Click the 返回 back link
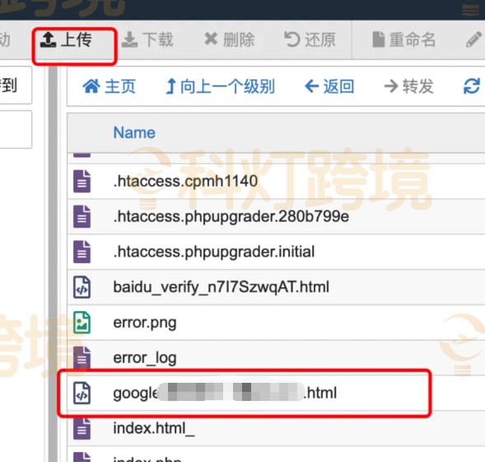Screen dimensions: 485x462 (329, 86)
